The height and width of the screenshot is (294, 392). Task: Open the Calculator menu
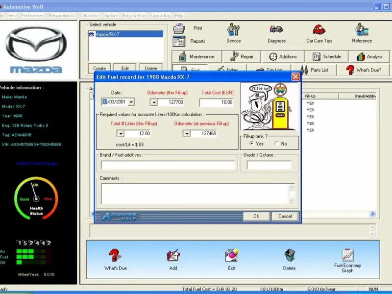[89, 16]
